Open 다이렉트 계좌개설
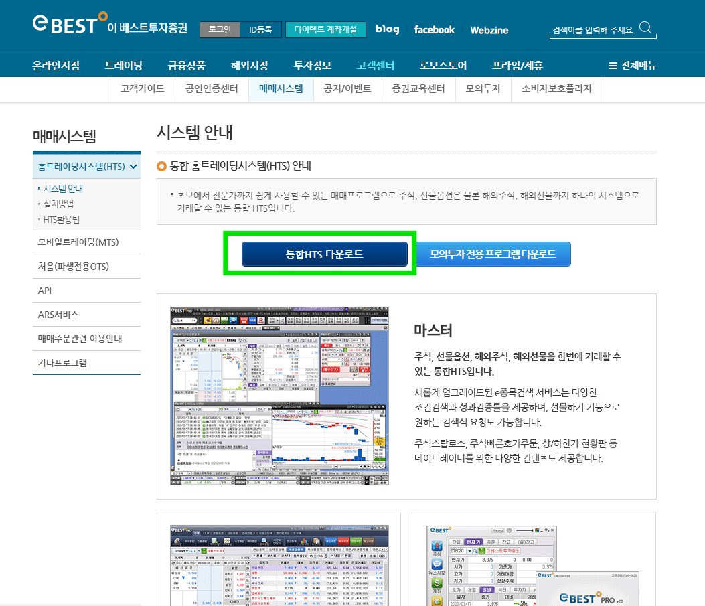 coord(325,29)
